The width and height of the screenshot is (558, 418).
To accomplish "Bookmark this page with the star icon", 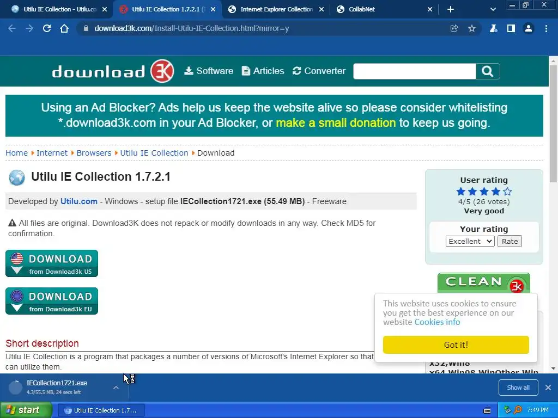I will [x=472, y=28].
